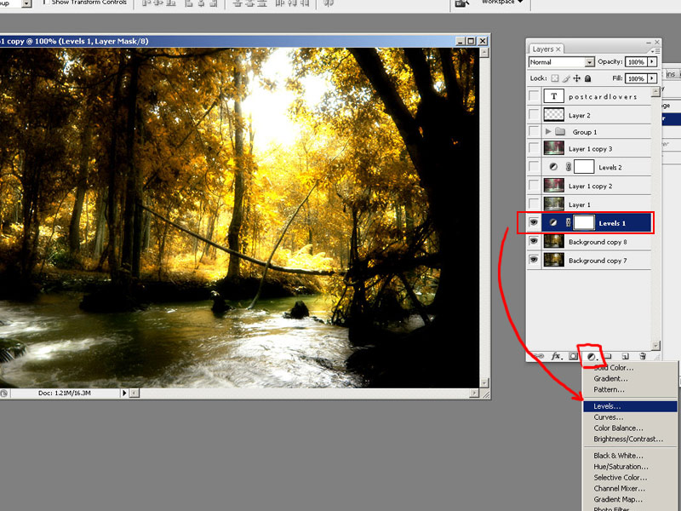681x511 pixels.
Task: Choose Levels... from the adjustment menu
Action: (630, 406)
